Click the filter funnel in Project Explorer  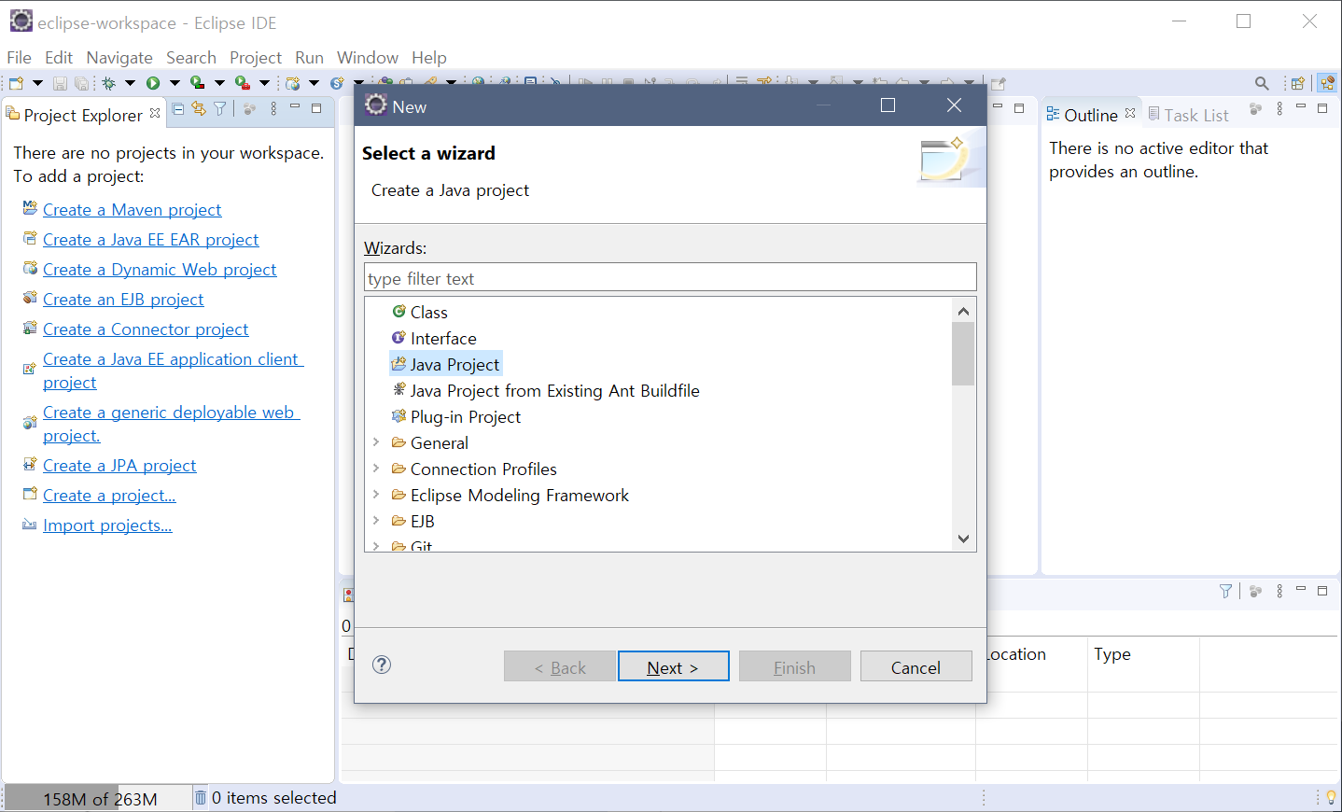(x=220, y=109)
